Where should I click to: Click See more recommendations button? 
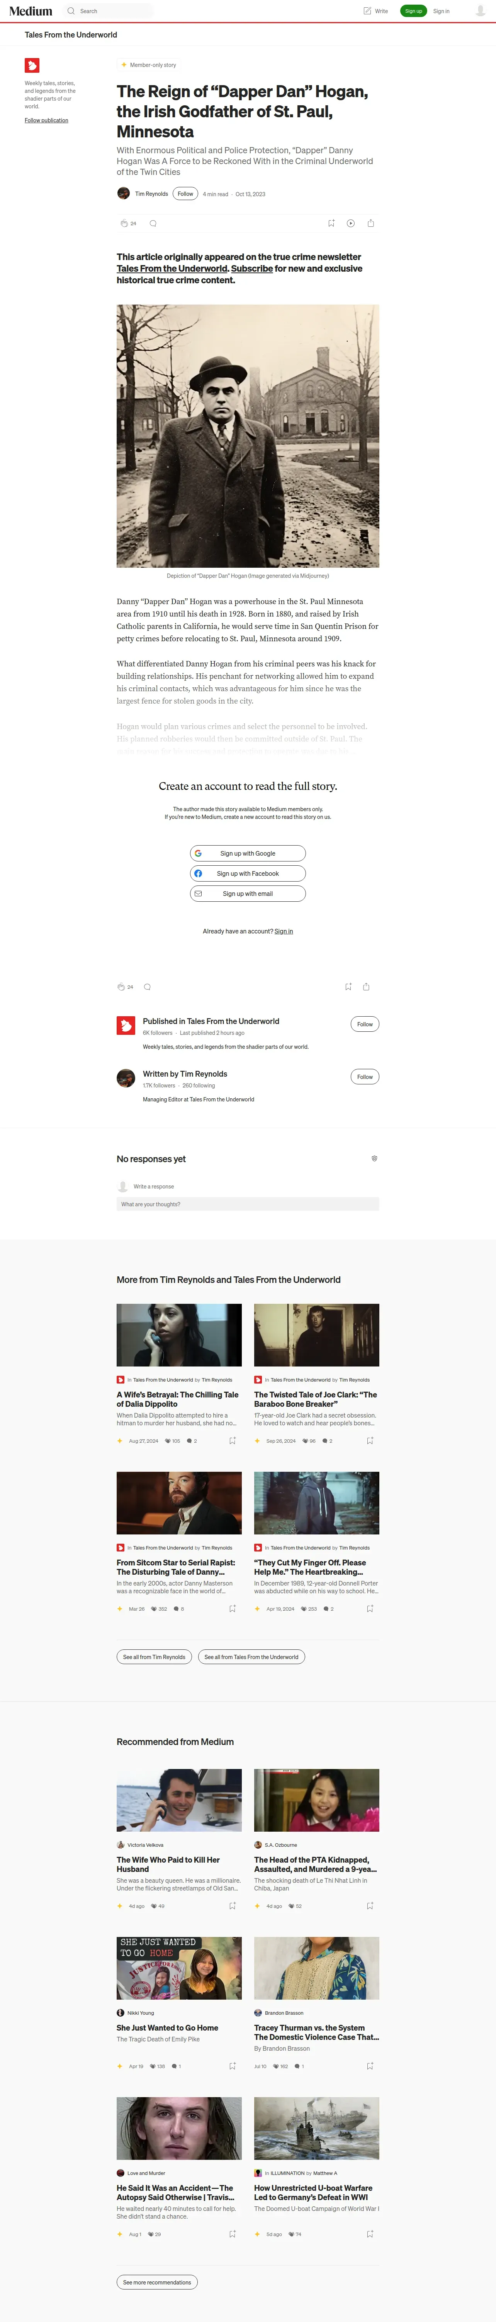156,2283
